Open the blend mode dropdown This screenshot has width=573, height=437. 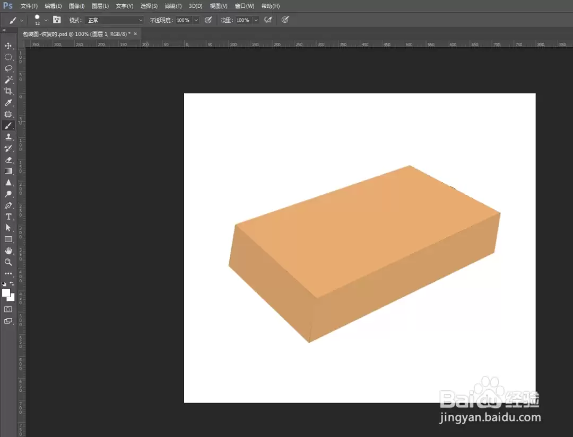[114, 20]
